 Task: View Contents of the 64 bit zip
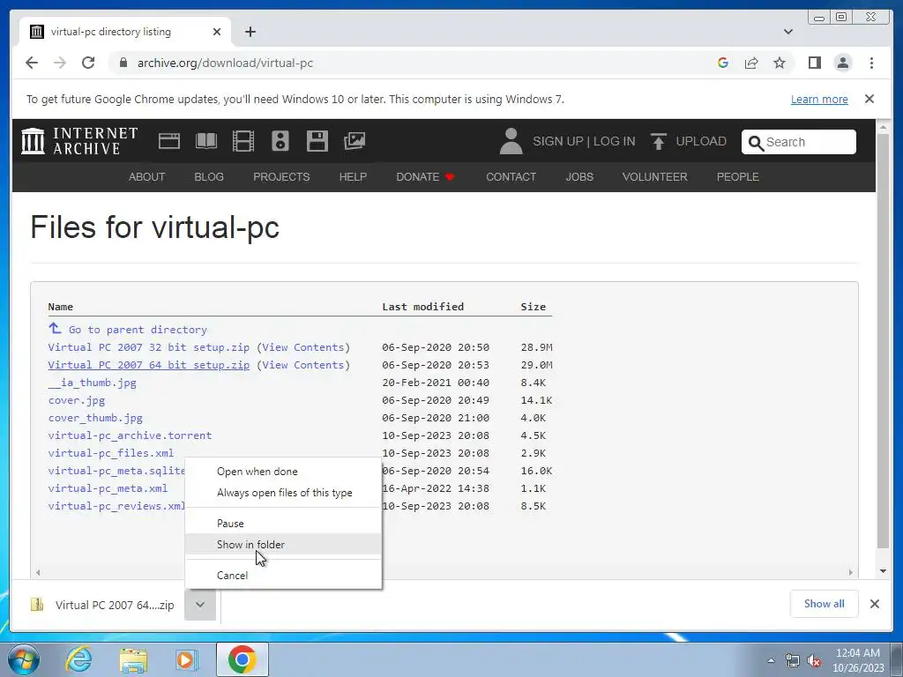pos(303,365)
